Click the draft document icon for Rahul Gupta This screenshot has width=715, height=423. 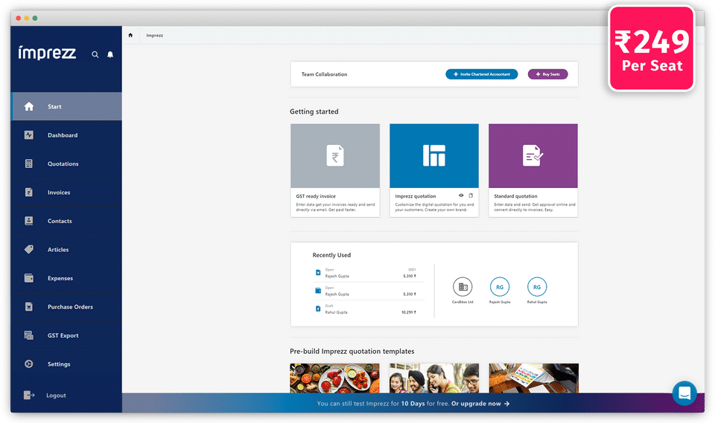(318, 309)
